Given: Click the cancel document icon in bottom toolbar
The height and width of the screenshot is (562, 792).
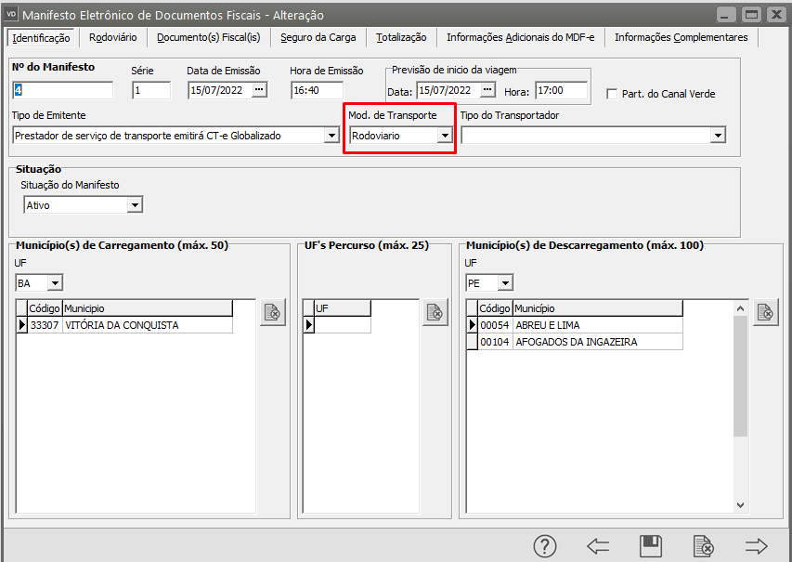Looking at the screenshot, I should pyautogui.click(x=704, y=546).
